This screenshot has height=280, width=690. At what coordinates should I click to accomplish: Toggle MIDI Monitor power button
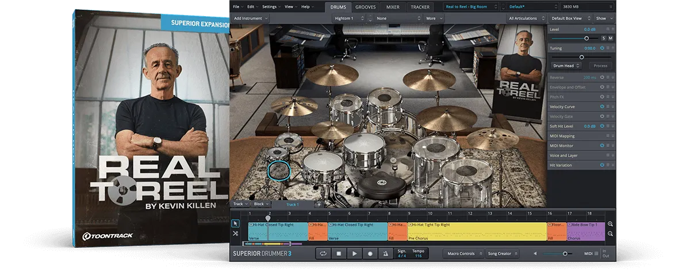click(x=603, y=146)
